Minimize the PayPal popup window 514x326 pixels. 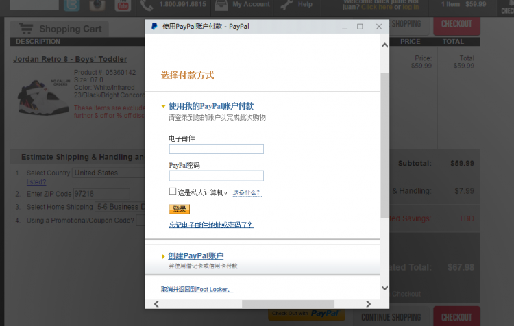(x=345, y=27)
